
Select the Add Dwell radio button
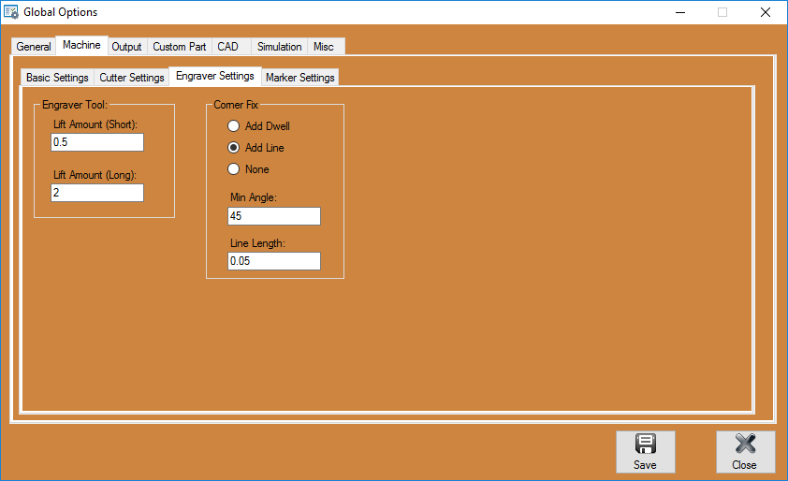click(234, 126)
